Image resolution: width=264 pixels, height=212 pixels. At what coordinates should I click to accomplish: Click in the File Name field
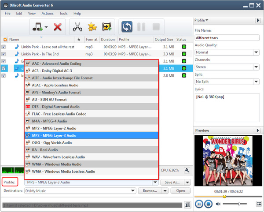point(227,37)
